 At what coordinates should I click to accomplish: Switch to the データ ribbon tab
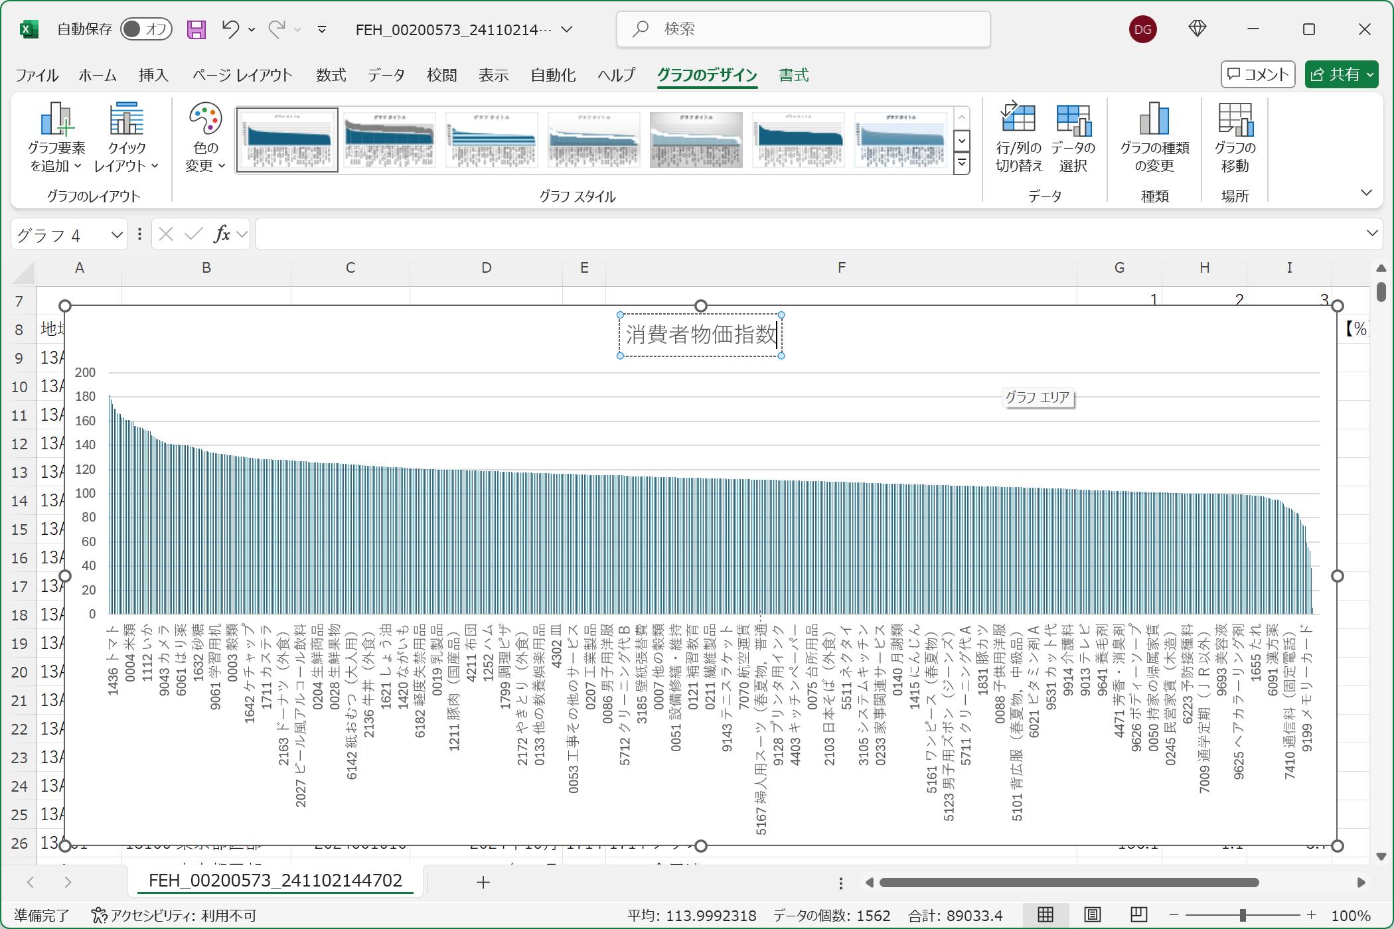pos(386,75)
